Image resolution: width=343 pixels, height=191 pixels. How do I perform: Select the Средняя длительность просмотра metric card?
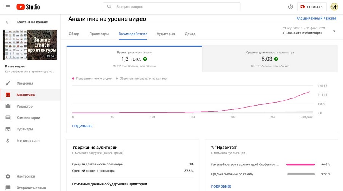[x=270, y=59]
